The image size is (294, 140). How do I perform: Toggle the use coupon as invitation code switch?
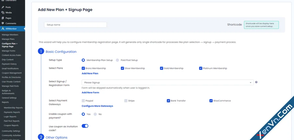coord(85,126)
